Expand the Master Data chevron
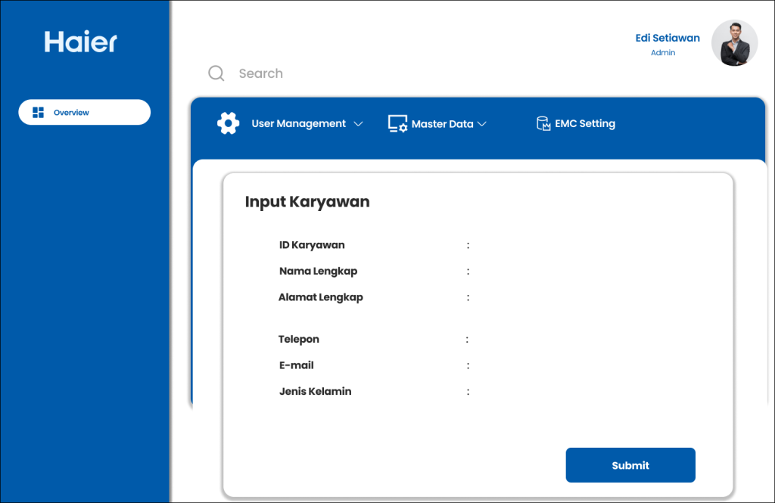 pyautogui.click(x=482, y=123)
